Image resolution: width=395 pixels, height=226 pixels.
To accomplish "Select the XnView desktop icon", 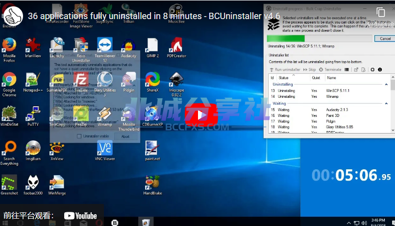I will (57, 151).
